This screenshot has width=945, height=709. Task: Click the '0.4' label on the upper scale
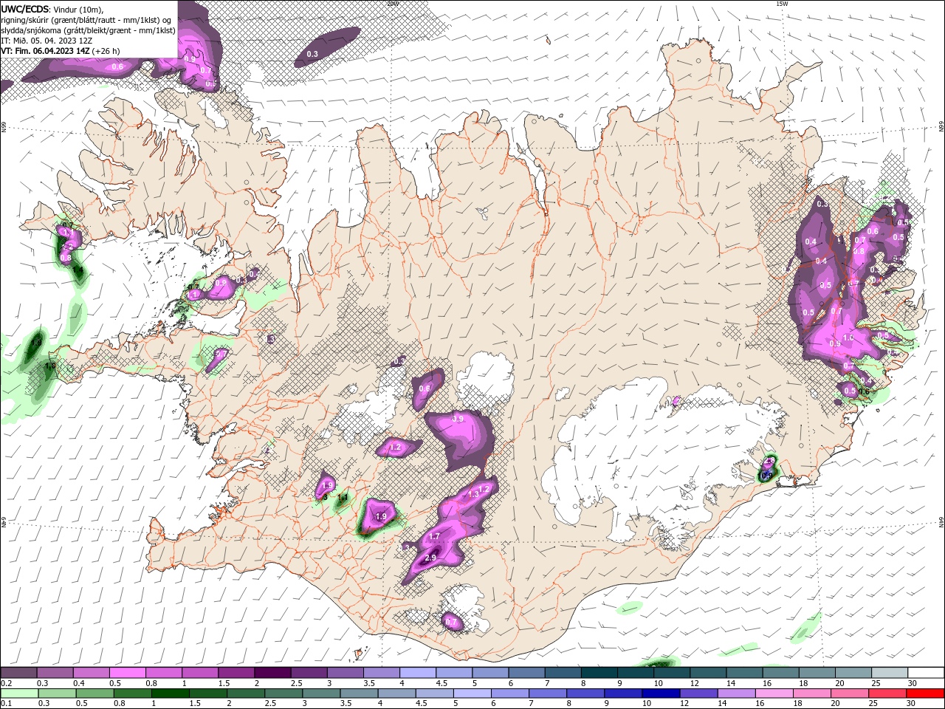click(x=79, y=683)
